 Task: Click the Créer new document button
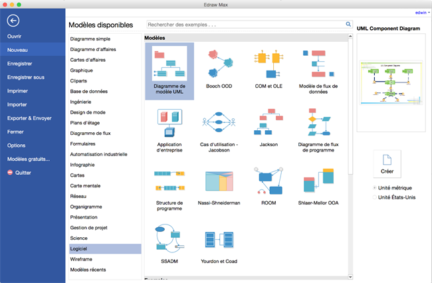click(387, 164)
